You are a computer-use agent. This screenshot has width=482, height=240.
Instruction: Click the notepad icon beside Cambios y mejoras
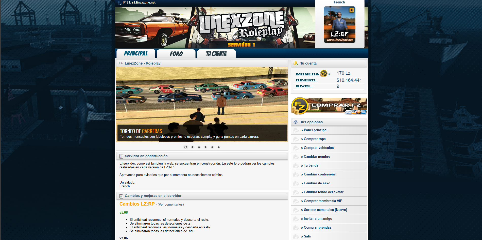click(121, 196)
